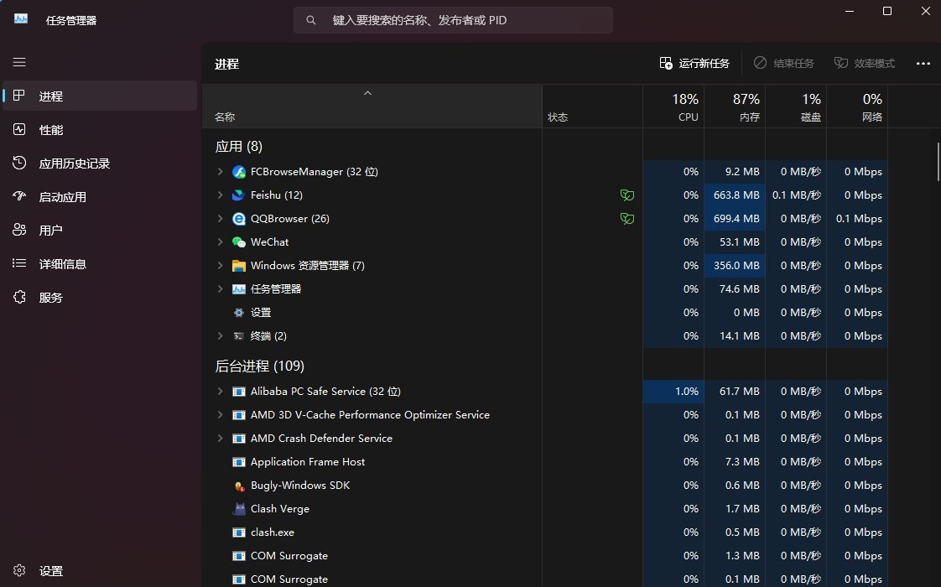Click the 名称 column sort arrow

point(367,93)
